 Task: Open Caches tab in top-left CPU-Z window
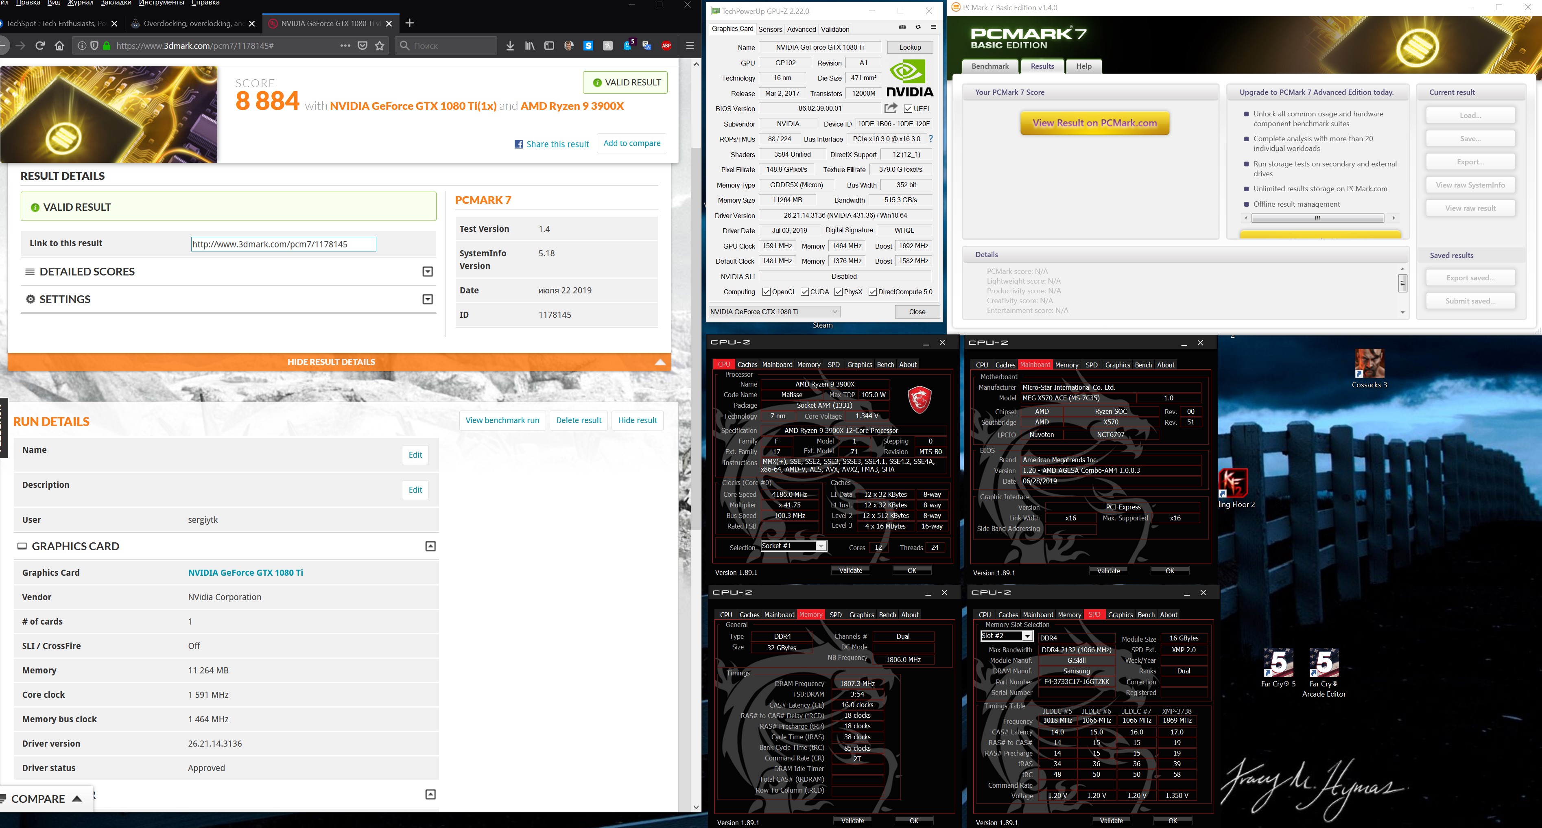pyautogui.click(x=747, y=365)
